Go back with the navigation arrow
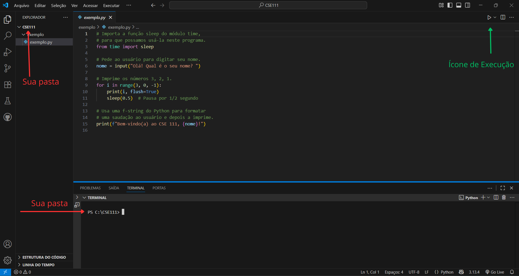The height and width of the screenshot is (276, 519). coord(153,5)
